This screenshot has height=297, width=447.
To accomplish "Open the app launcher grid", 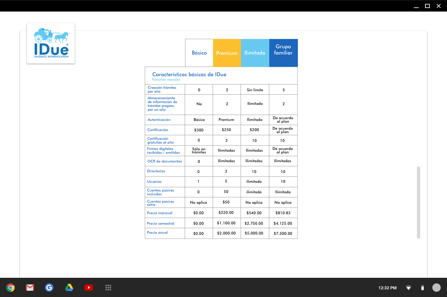I will (108, 288).
